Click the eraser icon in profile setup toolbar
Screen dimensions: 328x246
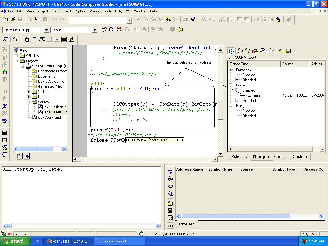coord(271,51)
